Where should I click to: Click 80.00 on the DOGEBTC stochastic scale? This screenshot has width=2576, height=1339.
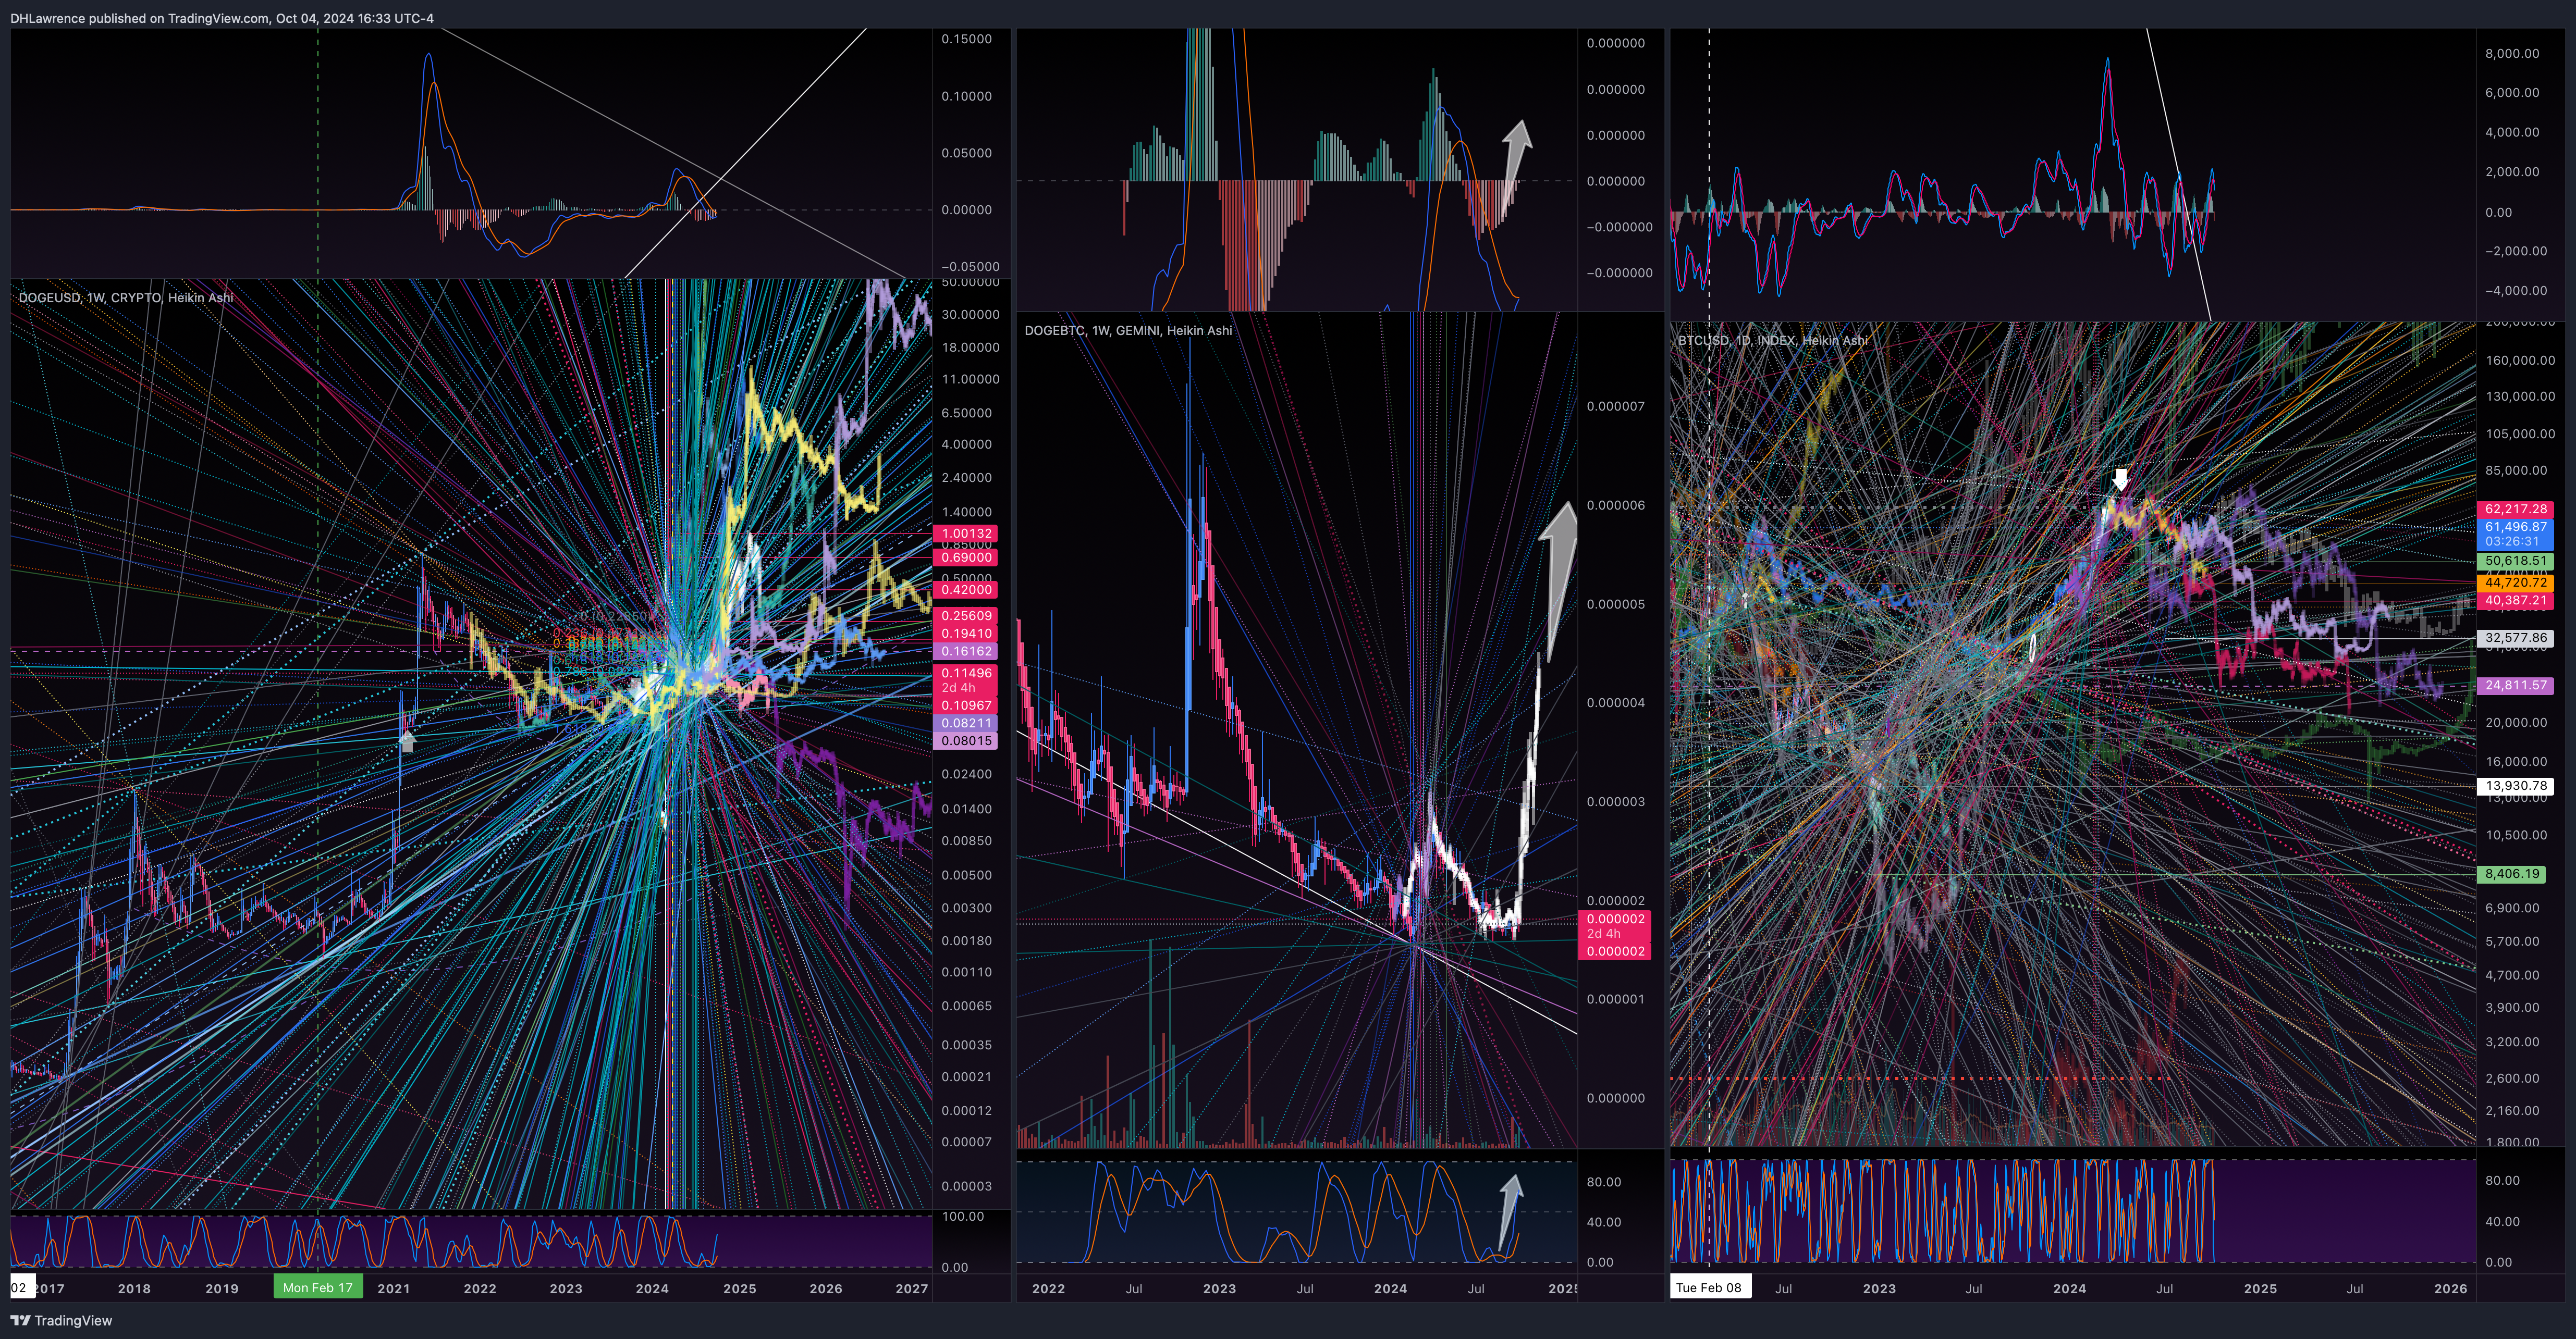(1604, 1183)
